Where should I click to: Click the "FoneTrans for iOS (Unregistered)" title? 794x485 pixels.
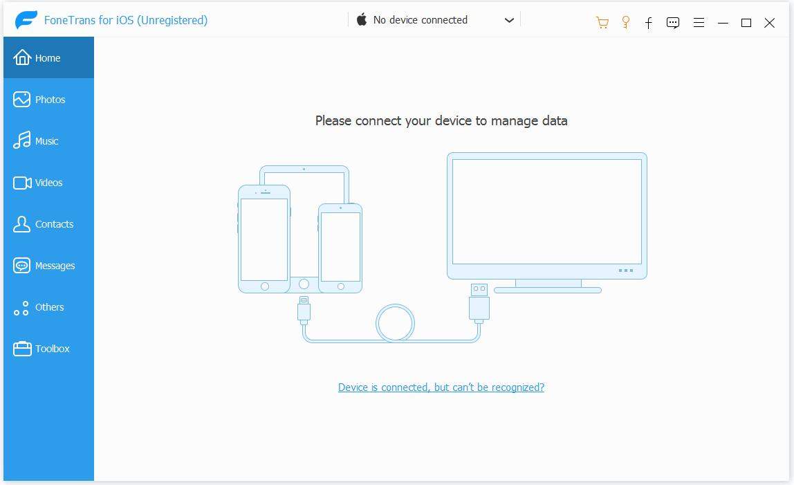125,20
